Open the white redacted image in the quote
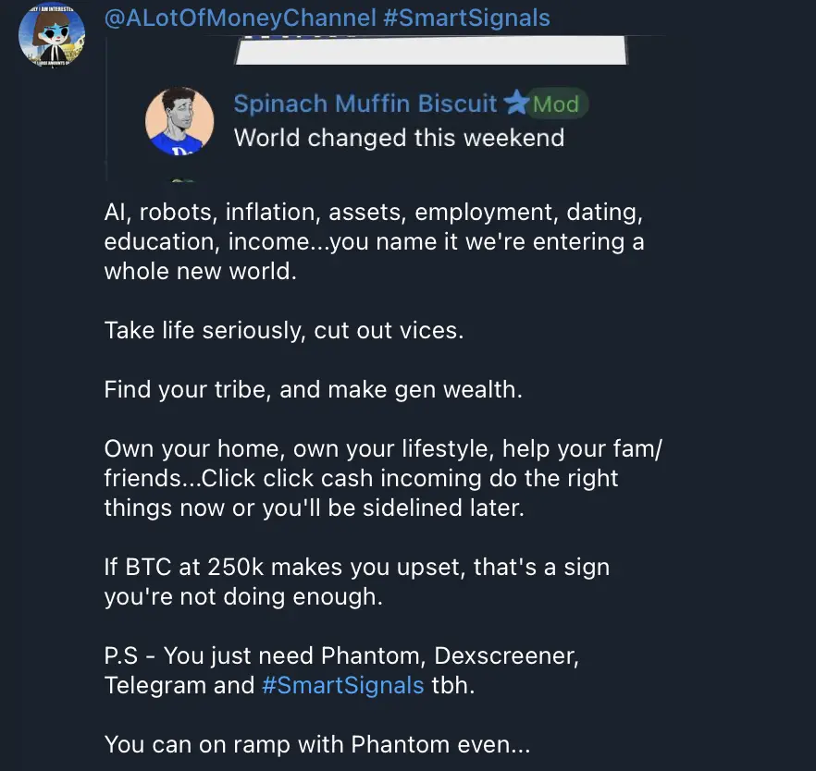Screen dimensions: 816x771 [x=431, y=51]
